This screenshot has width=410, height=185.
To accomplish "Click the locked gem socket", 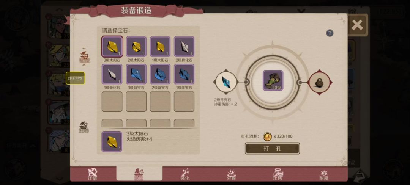I will [x=320, y=83].
